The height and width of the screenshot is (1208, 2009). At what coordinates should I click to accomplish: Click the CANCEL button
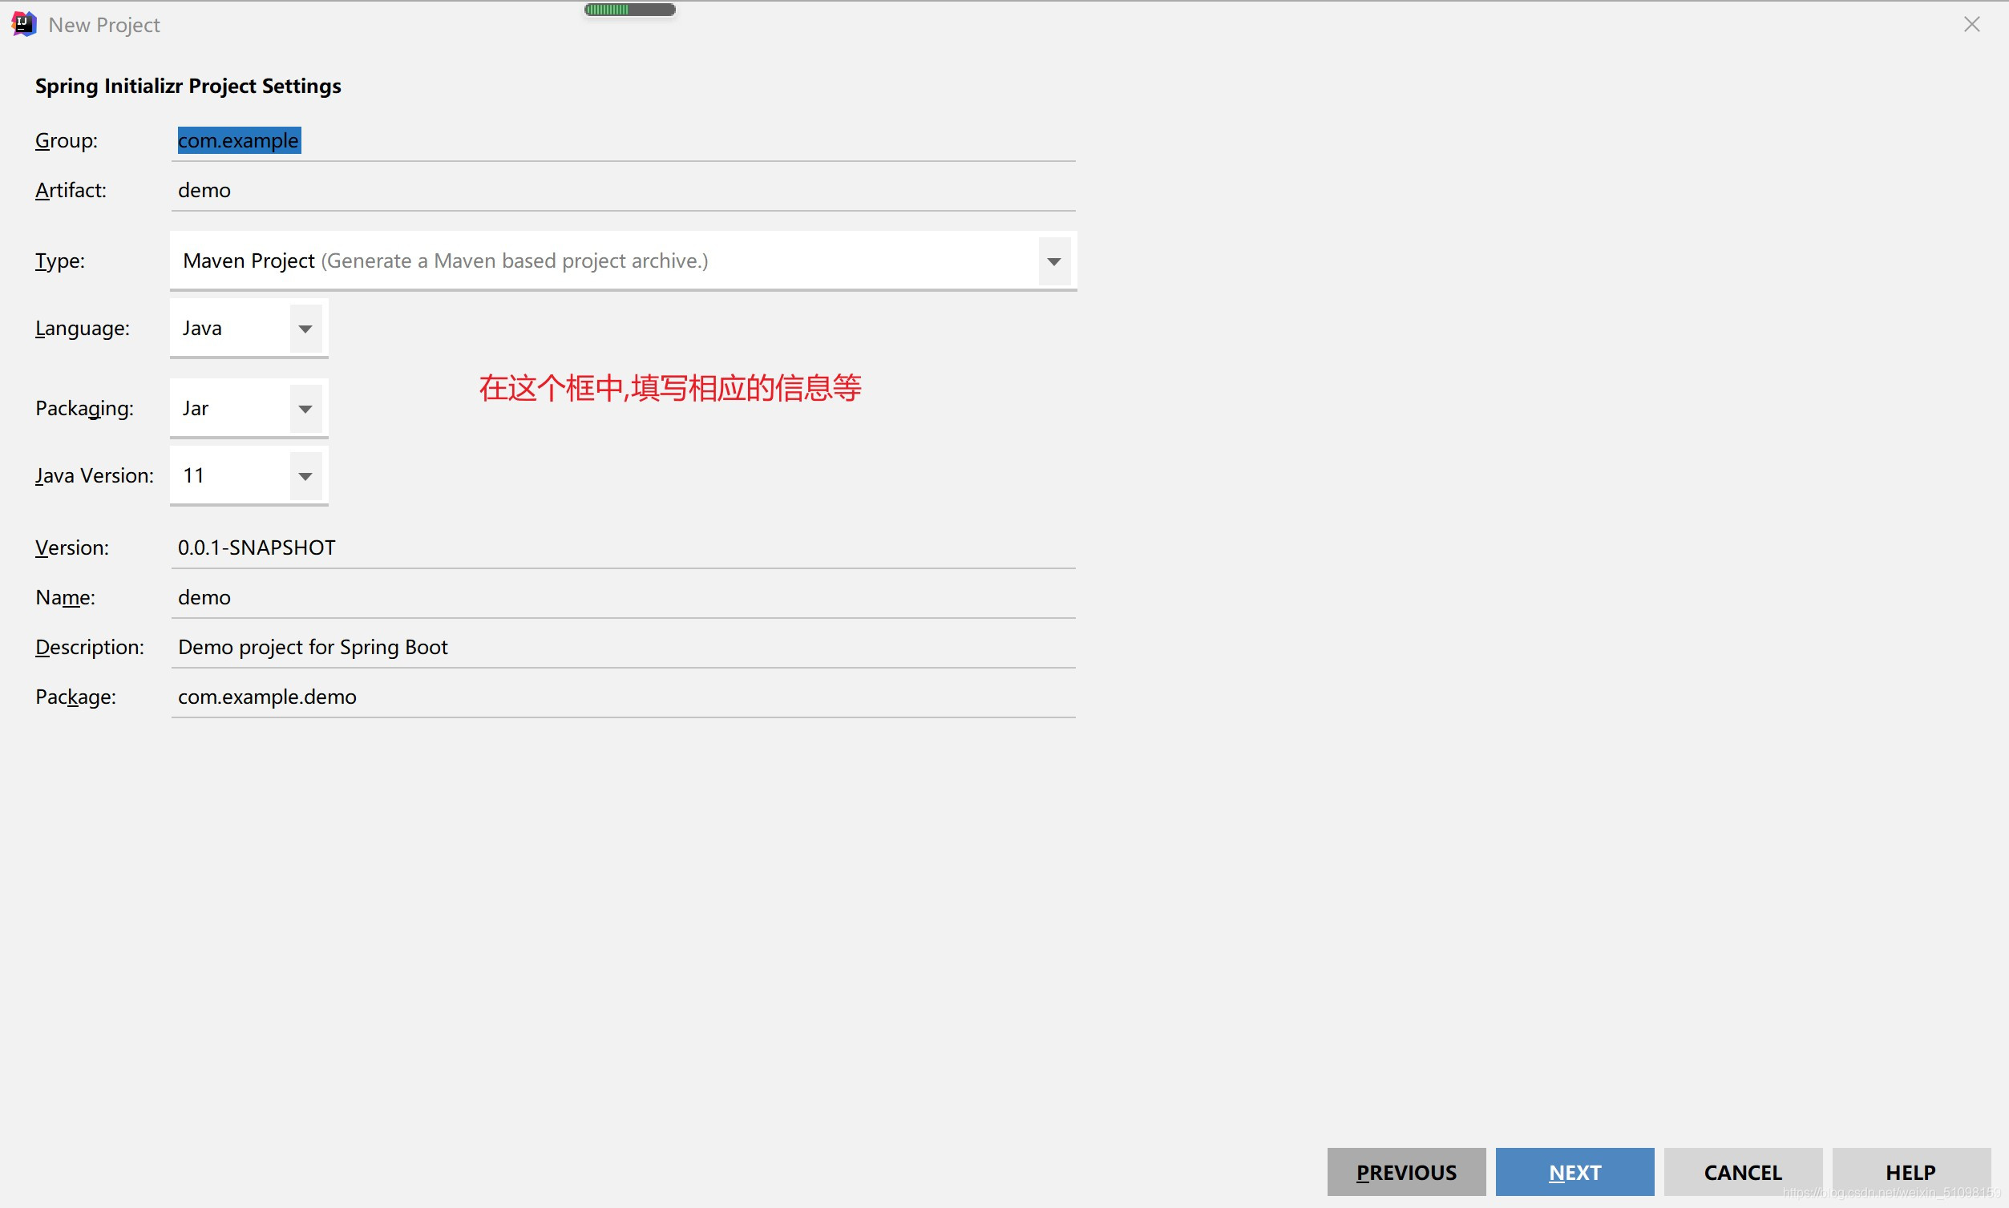click(1743, 1171)
